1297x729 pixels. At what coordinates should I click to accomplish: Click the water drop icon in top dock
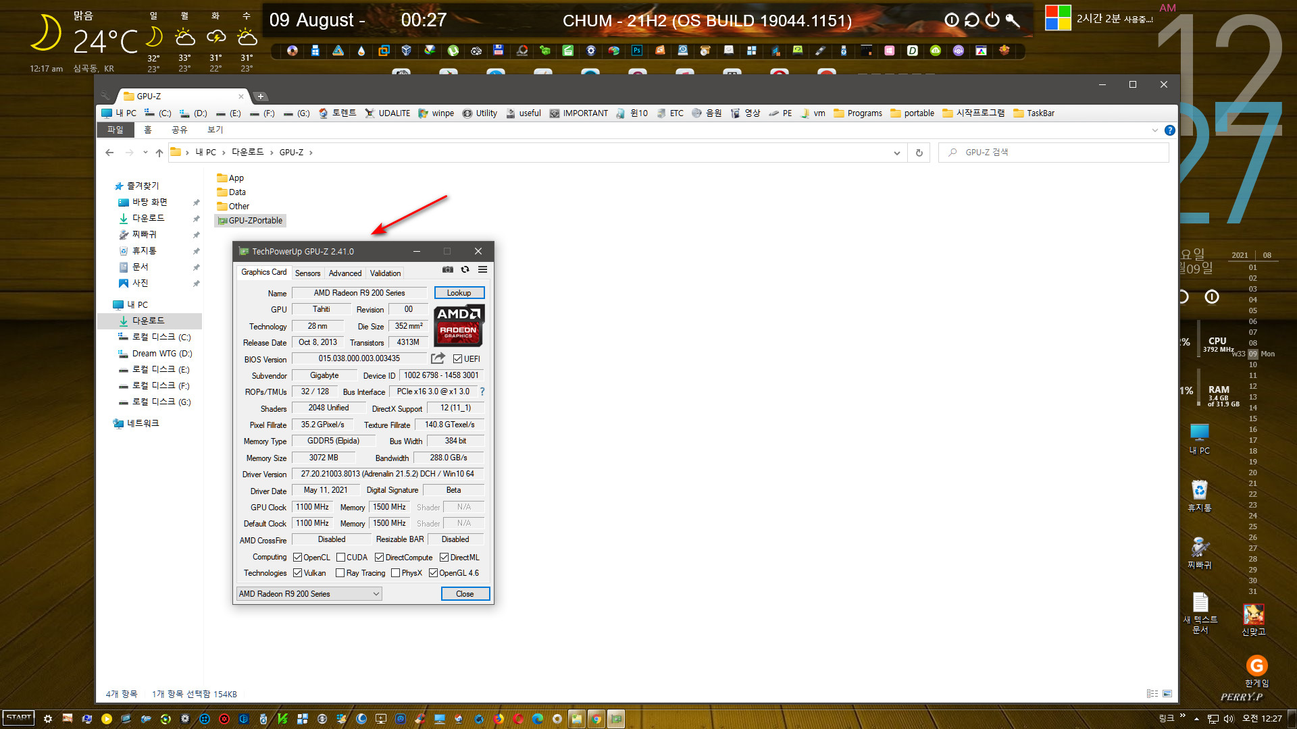click(x=361, y=51)
